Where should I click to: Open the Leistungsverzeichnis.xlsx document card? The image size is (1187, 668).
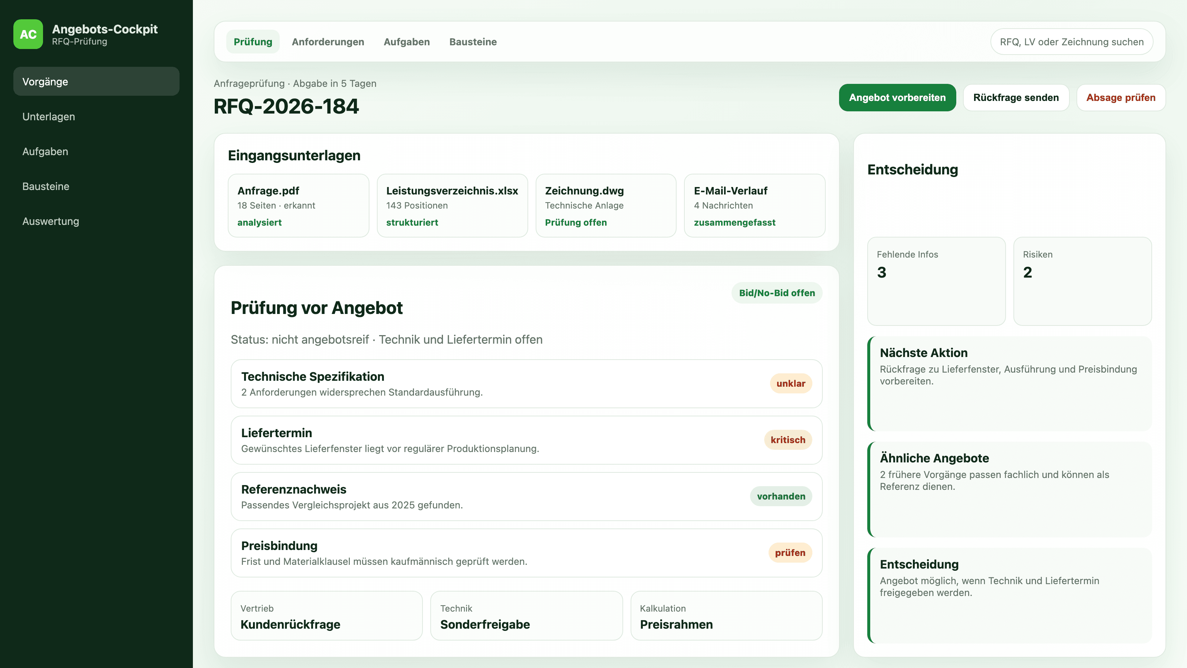[452, 206]
